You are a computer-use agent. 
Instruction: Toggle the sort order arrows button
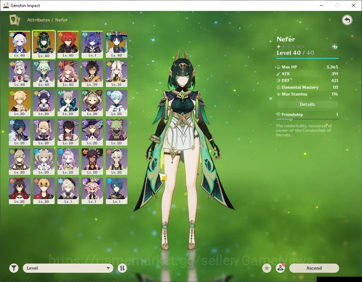click(122, 268)
